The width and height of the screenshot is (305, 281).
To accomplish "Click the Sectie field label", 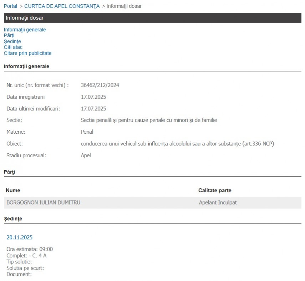I will [x=14, y=120].
